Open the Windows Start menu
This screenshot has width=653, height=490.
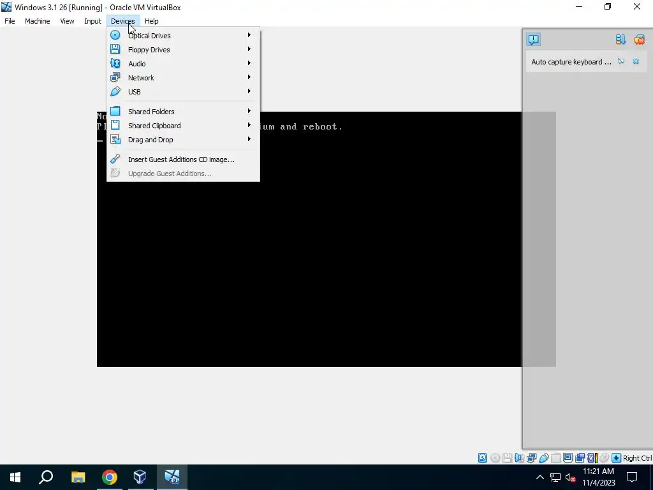(x=15, y=477)
